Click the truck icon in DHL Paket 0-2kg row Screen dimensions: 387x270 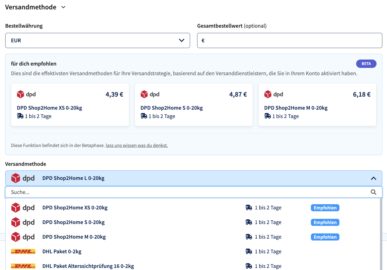point(249,251)
